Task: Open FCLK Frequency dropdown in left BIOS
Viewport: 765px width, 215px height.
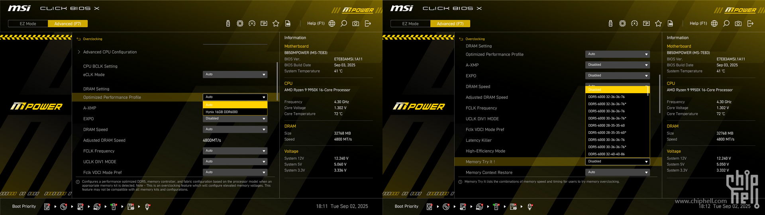Action: (x=235, y=151)
